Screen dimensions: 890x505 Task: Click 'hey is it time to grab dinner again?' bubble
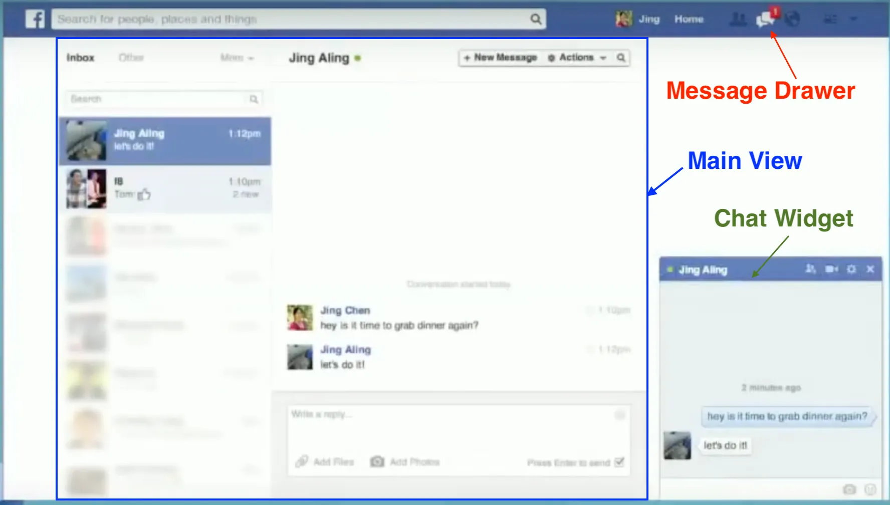click(788, 416)
